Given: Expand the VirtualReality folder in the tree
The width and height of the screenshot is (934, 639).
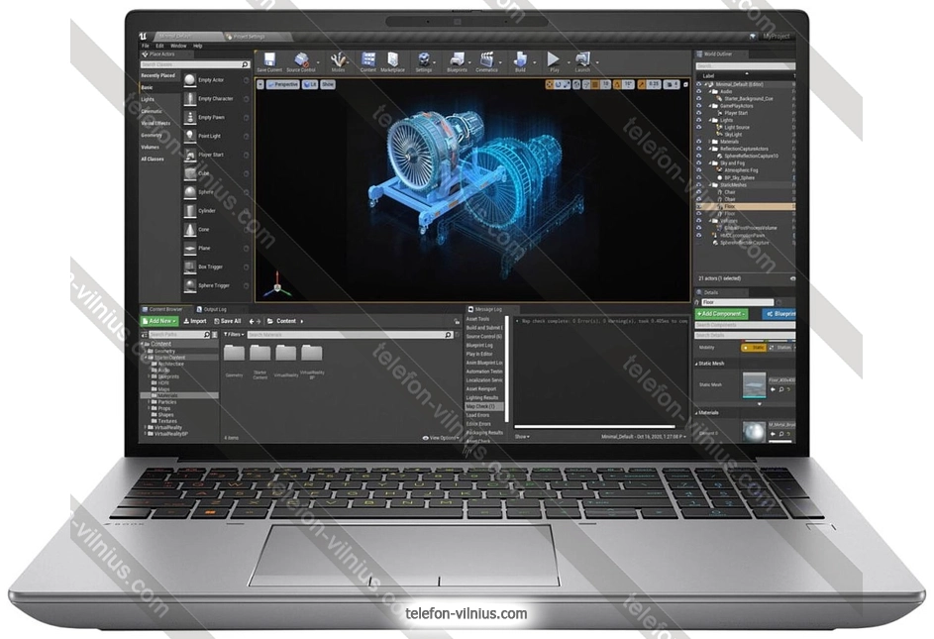Looking at the screenshot, I should coord(146,427).
